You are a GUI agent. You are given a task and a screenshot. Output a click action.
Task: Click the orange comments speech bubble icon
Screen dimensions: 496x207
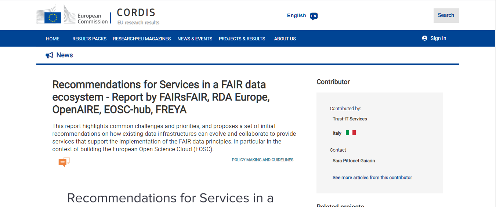pos(64,162)
